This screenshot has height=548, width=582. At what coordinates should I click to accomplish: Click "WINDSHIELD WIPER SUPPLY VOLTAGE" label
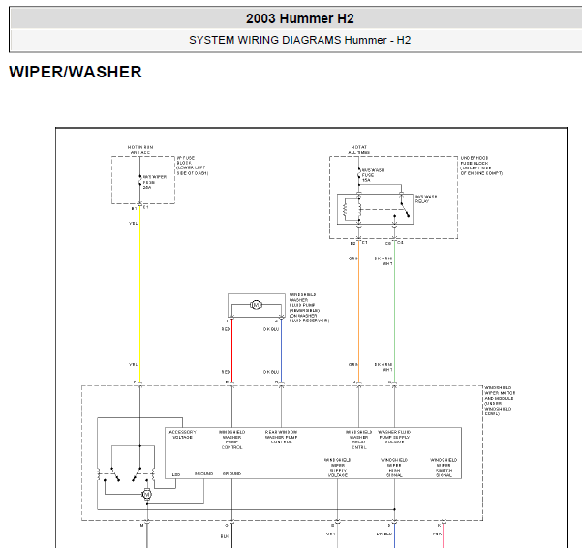point(338,468)
